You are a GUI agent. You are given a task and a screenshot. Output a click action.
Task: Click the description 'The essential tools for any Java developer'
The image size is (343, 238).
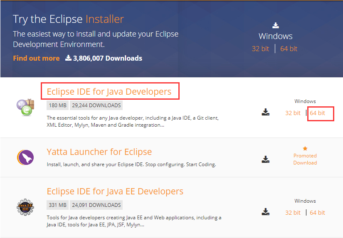[x=133, y=122]
